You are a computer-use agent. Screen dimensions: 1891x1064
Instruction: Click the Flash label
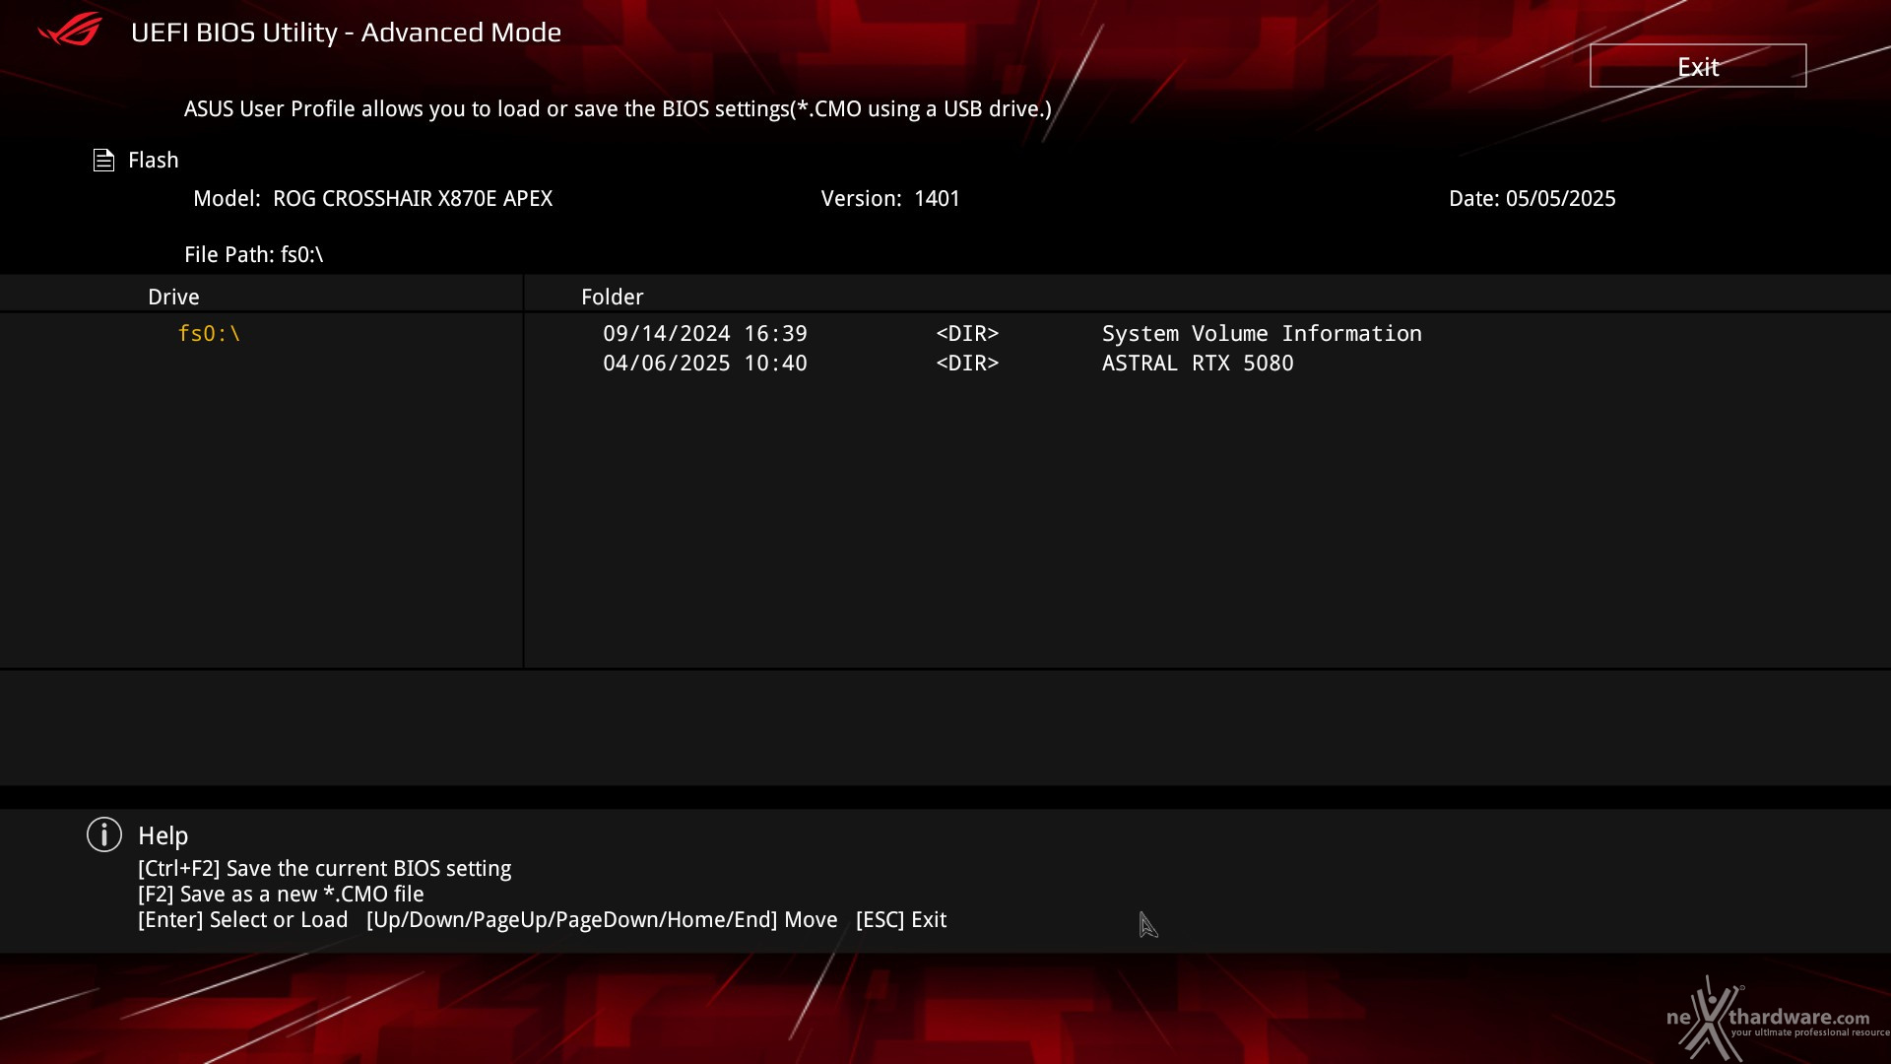click(154, 160)
